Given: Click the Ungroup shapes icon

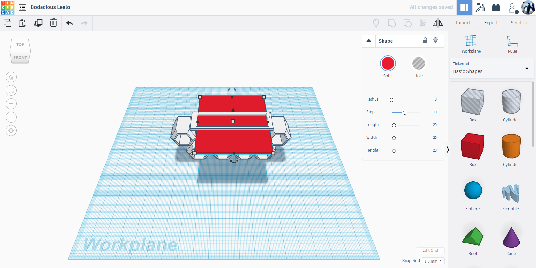Looking at the screenshot, I should (x=407, y=23).
